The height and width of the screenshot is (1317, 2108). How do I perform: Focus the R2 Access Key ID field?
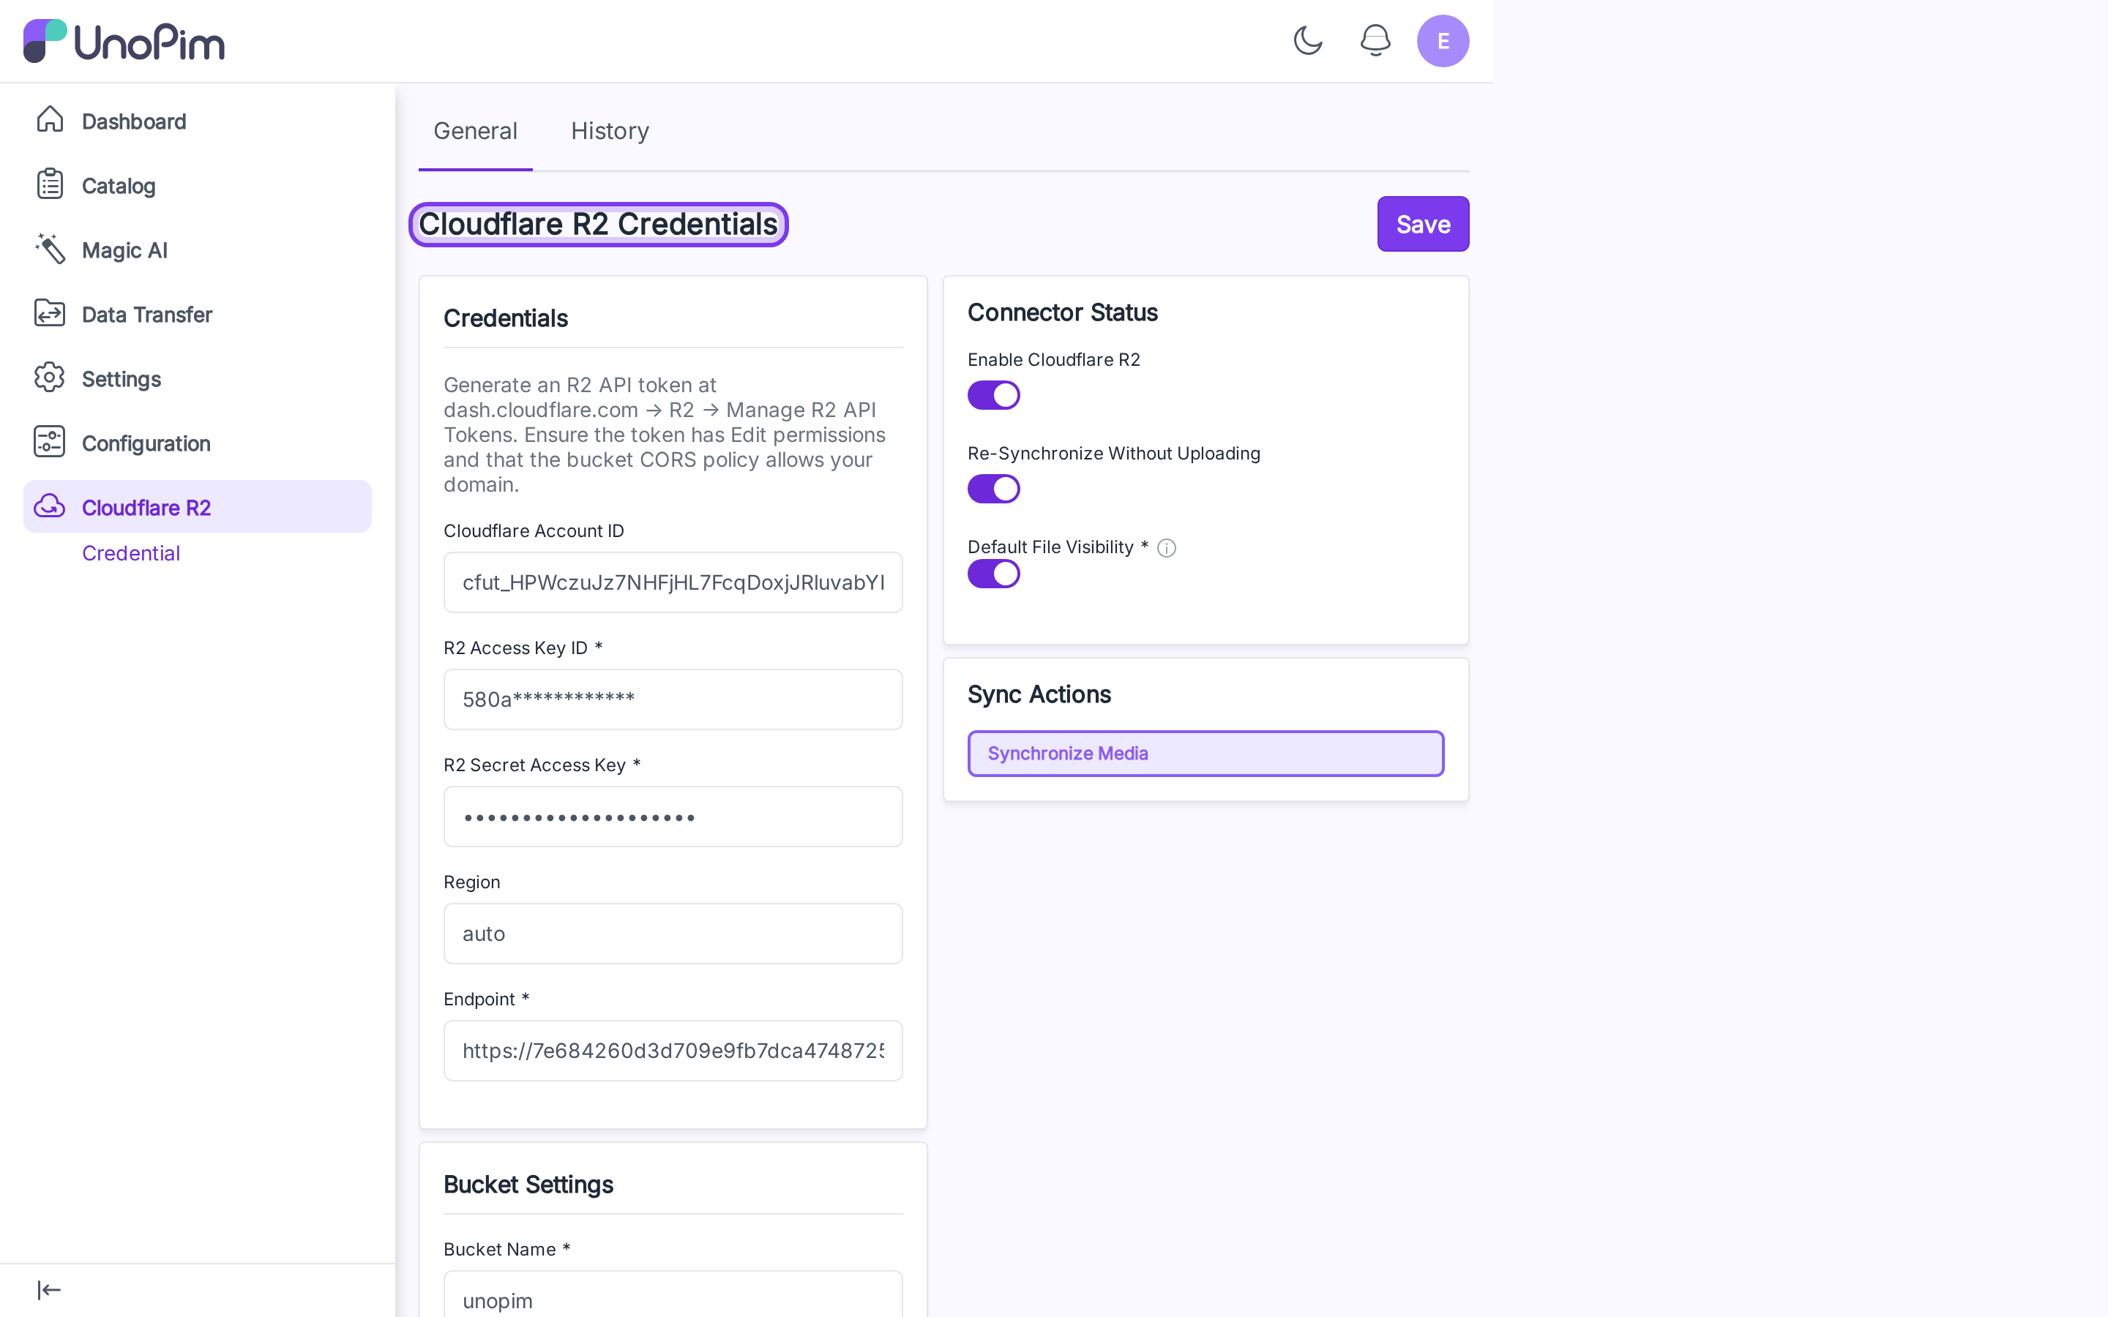point(673,699)
